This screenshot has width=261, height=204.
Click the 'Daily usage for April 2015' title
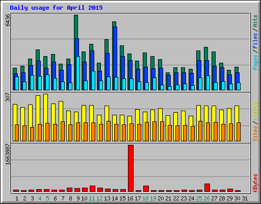click(x=56, y=8)
